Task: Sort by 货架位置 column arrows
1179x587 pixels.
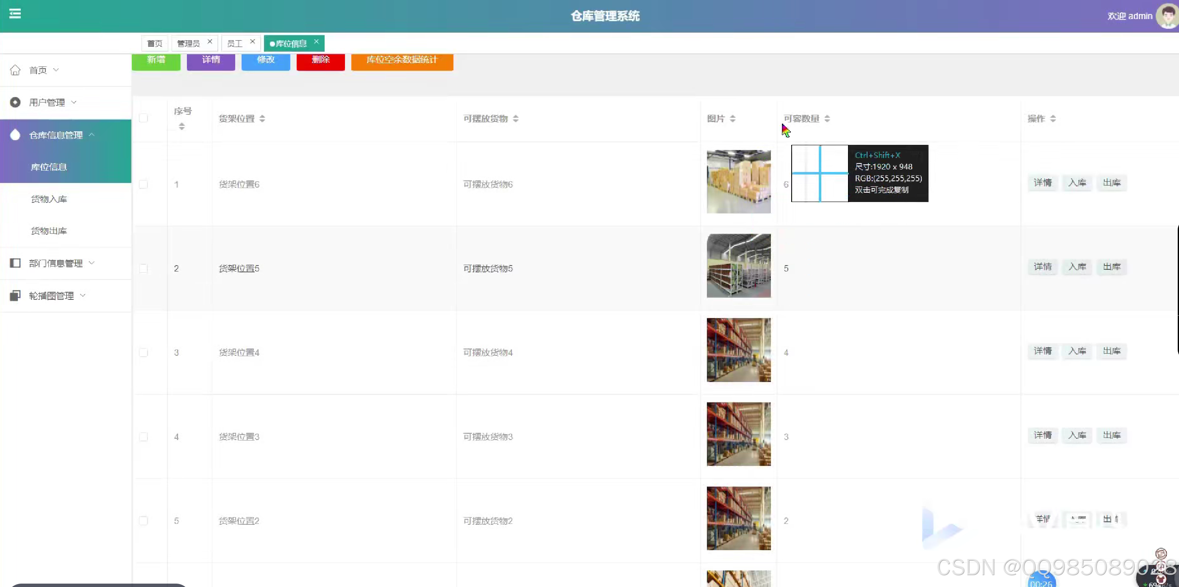Action: pos(262,119)
